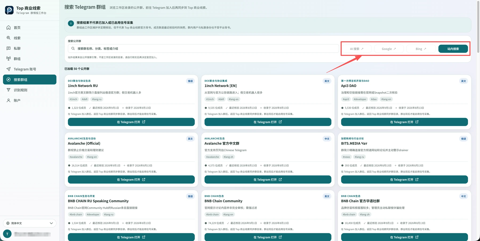
Task: Click the 已加载 50 个公开群 label
Action: click(x=77, y=69)
